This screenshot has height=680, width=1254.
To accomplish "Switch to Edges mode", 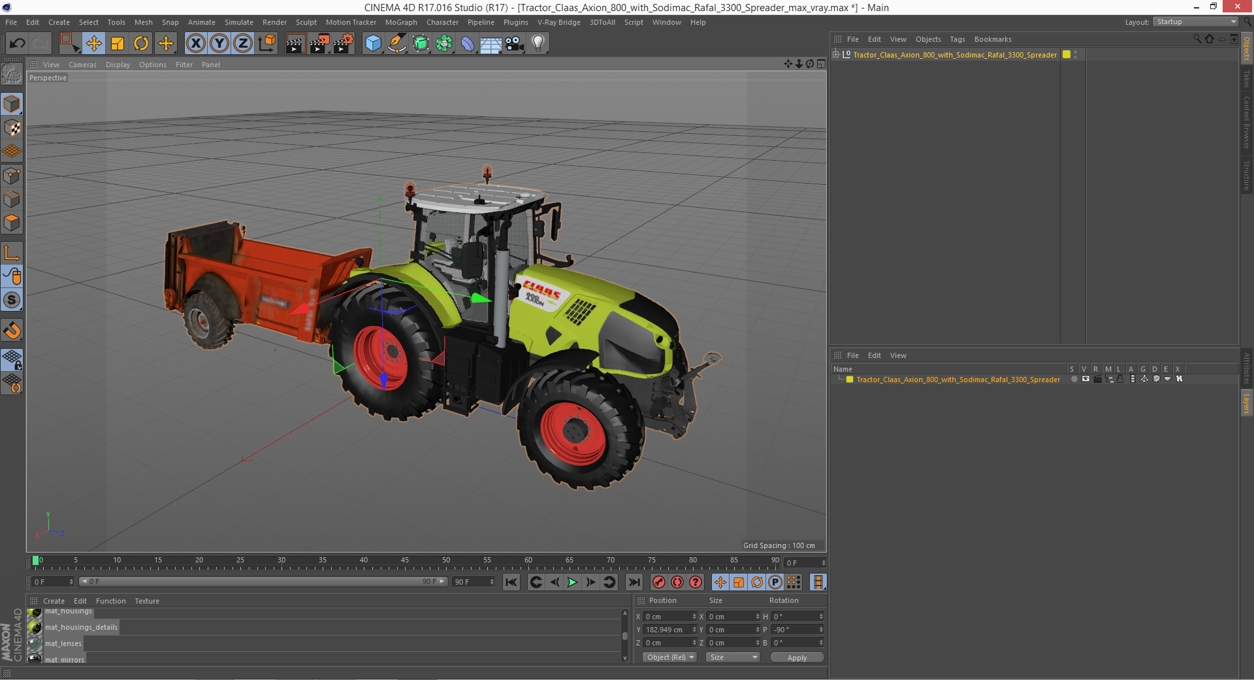I will click(x=12, y=199).
